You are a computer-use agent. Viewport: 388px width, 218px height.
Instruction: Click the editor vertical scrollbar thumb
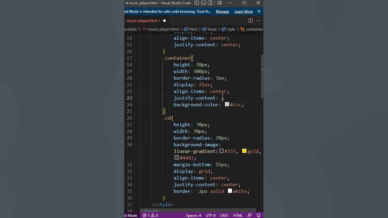(x=262, y=76)
